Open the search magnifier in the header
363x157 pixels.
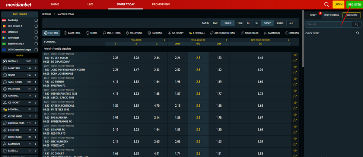pyautogui.click(x=327, y=4)
